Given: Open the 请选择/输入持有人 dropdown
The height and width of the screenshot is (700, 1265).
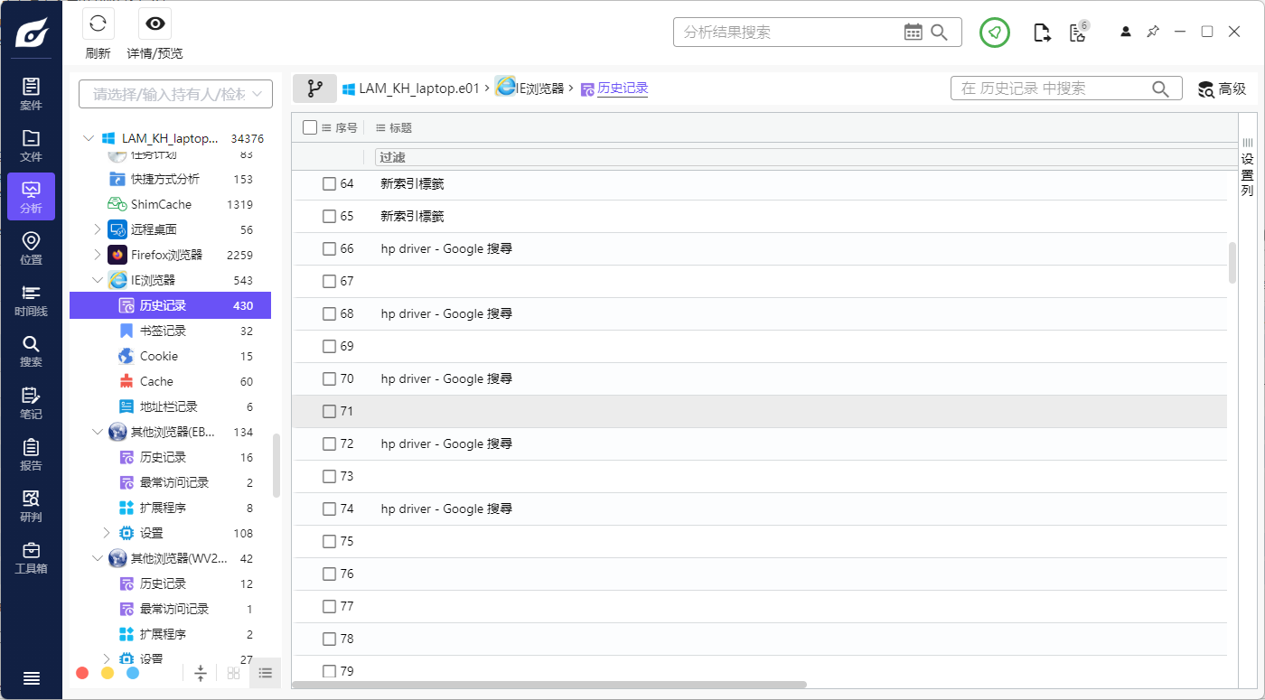Looking at the screenshot, I should (175, 94).
